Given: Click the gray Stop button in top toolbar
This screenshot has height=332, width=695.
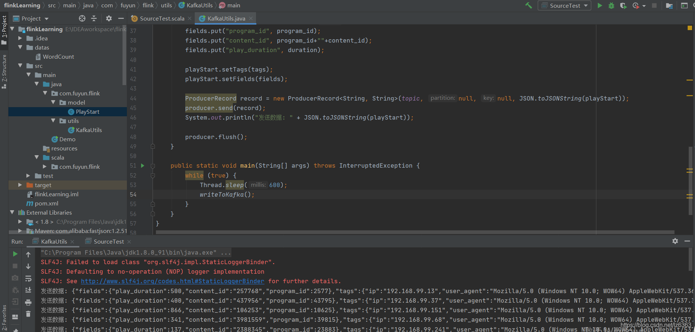Looking at the screenshot, I should (654, 6).
